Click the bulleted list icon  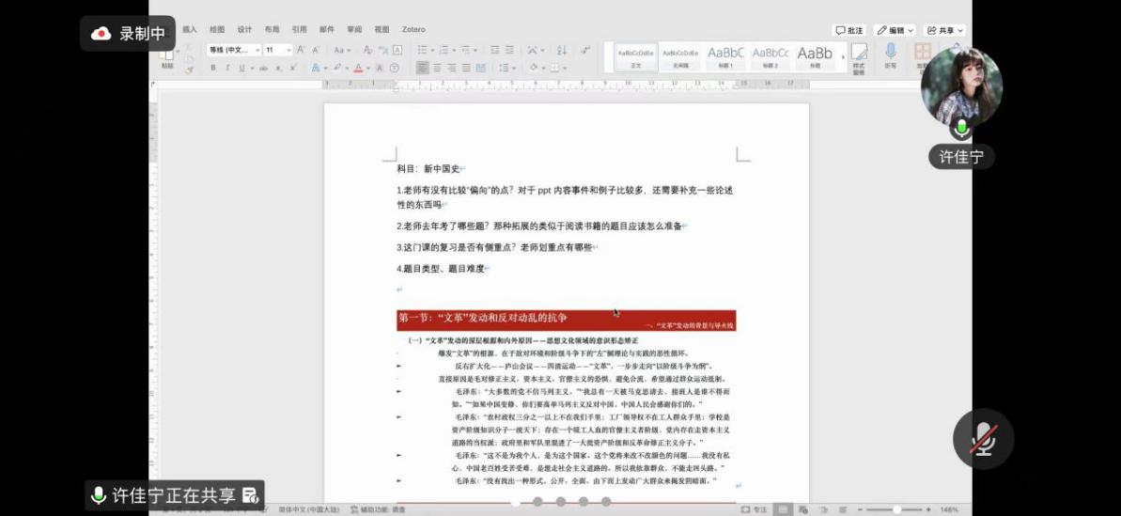pyautogui.click(x=422, y=50)
